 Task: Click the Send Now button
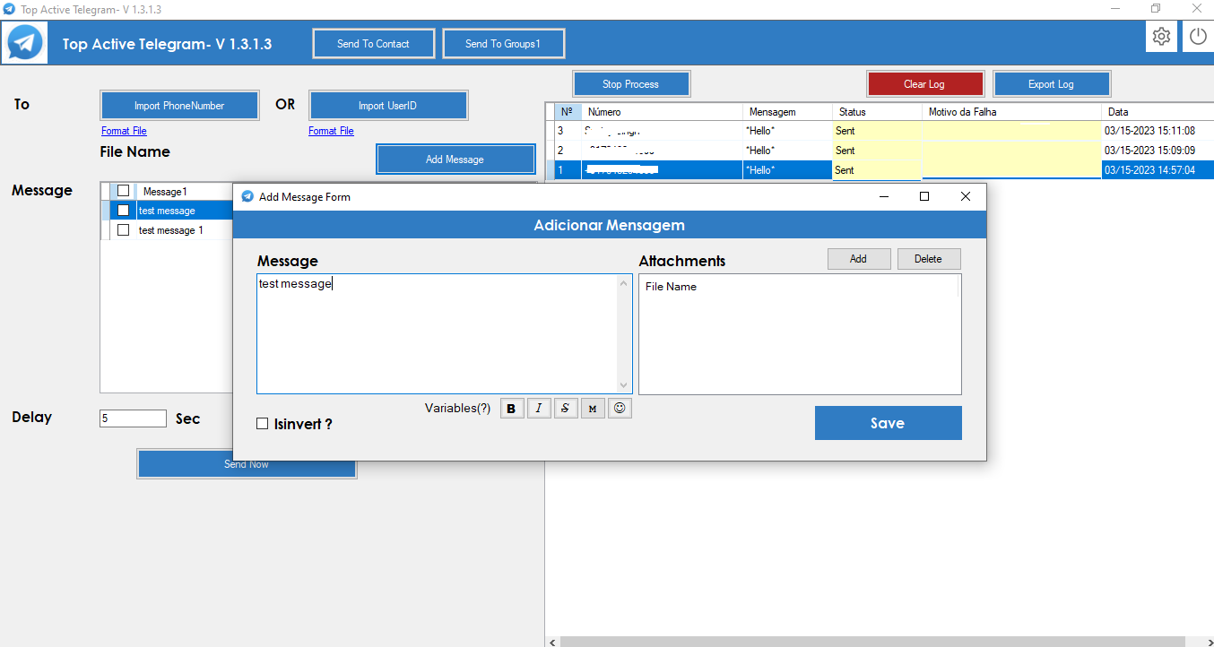coord(247,464)
